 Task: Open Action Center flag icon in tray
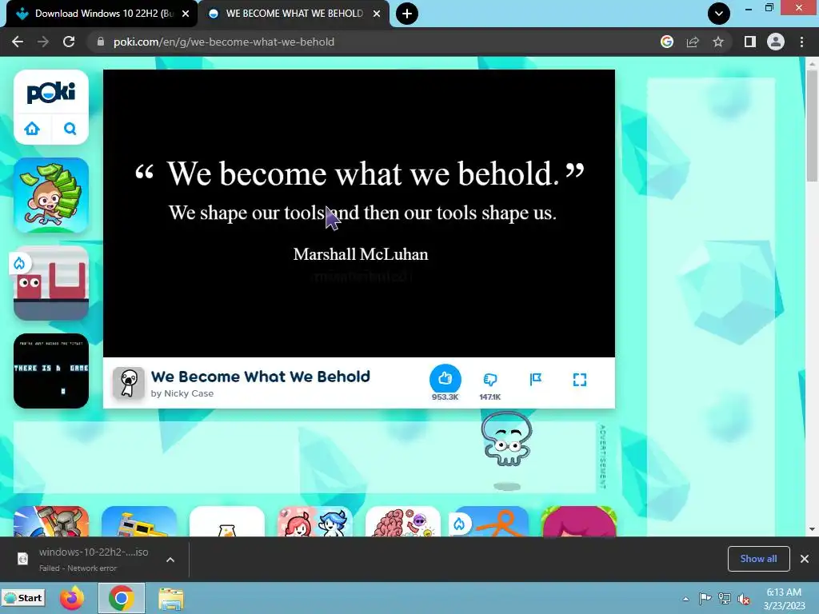point(705,598)
